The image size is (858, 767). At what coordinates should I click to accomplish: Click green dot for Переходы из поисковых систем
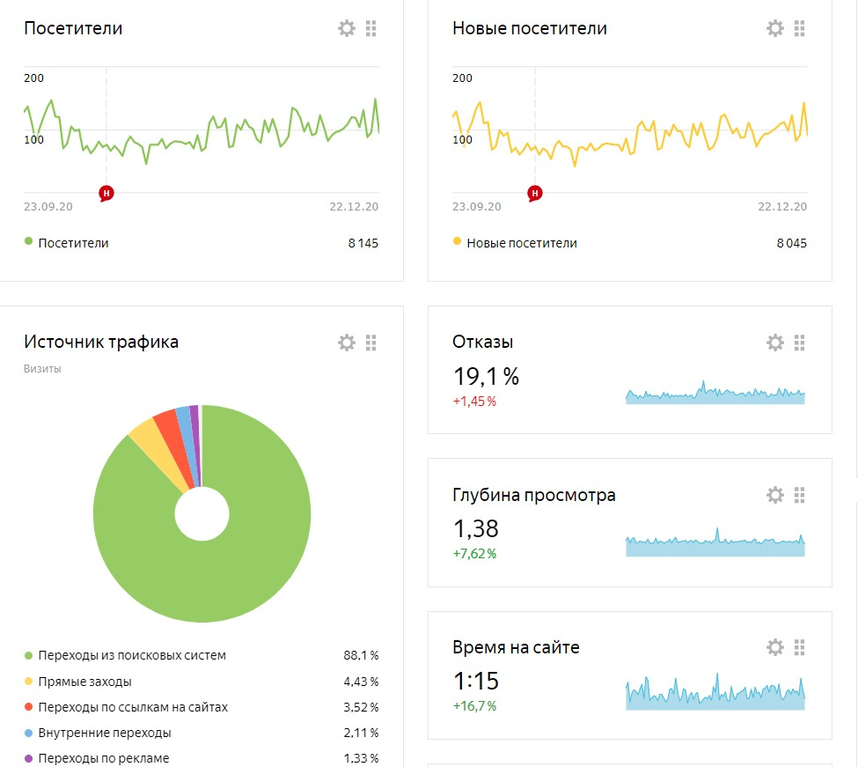click(28, 655)
